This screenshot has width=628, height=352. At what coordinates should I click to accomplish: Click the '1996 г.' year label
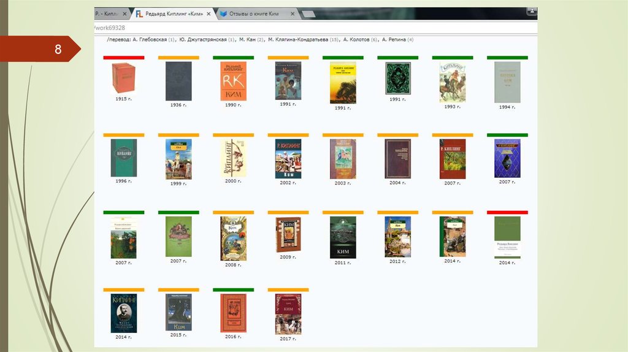[x=124, y=181]
